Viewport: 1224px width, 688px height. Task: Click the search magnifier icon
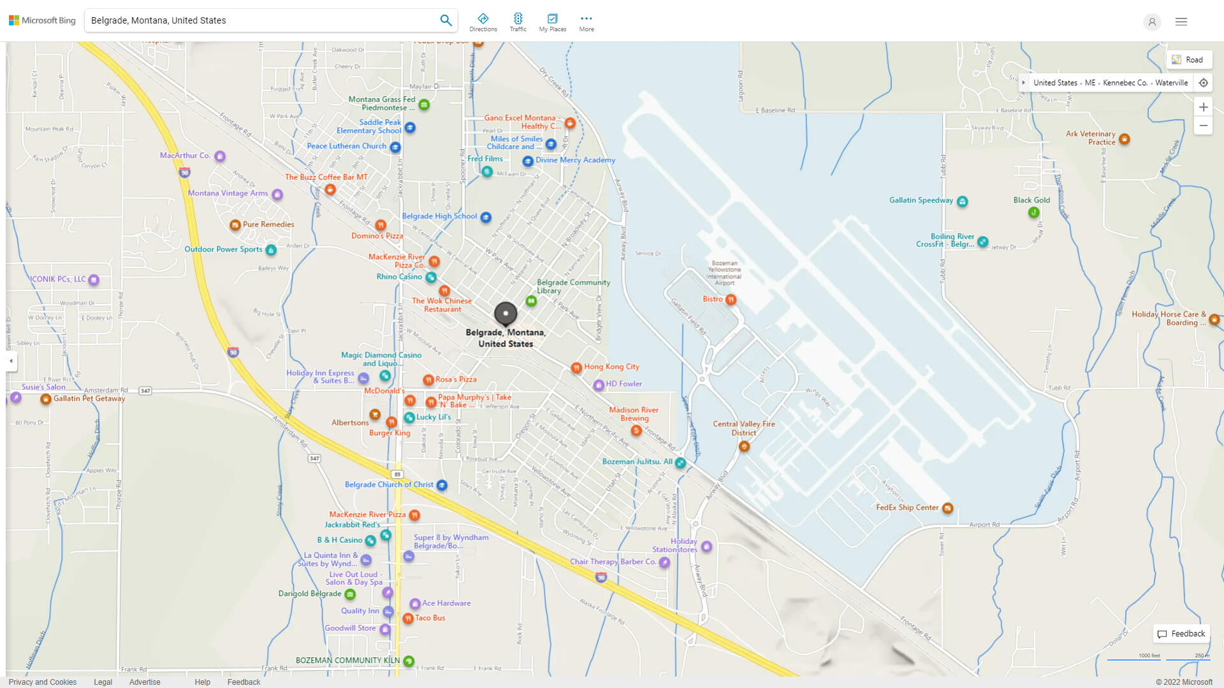click(x=446, y=20)
